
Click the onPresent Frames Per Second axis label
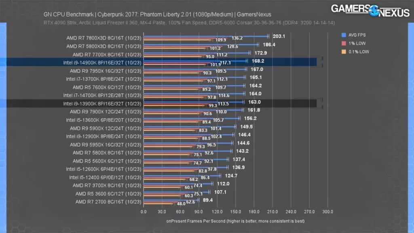pos(235,221)
